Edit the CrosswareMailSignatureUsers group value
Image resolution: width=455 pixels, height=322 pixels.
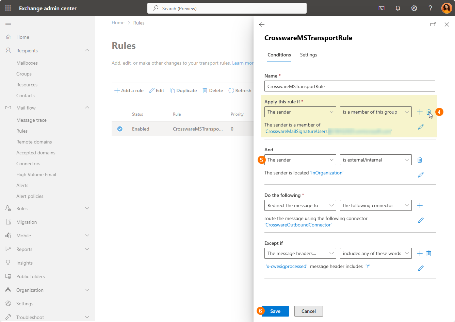pos(421,127)
